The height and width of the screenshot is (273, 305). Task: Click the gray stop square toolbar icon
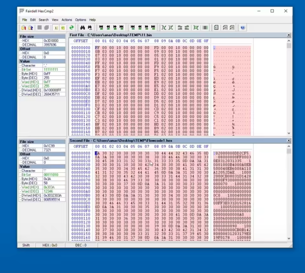click(x=39, y=28)
